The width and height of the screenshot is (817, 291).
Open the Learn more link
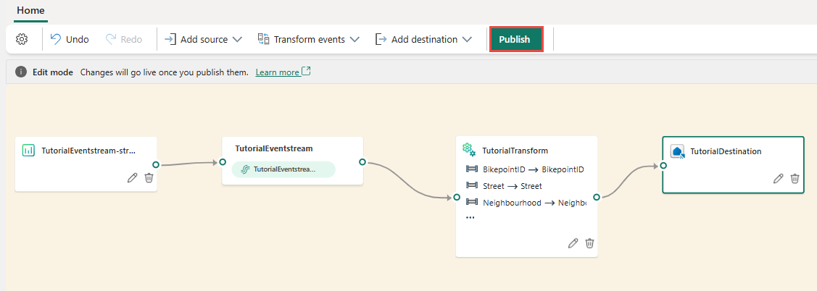click(277, 72)
